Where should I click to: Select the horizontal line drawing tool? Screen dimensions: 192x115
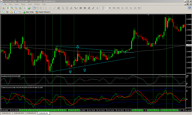(50, 8)
